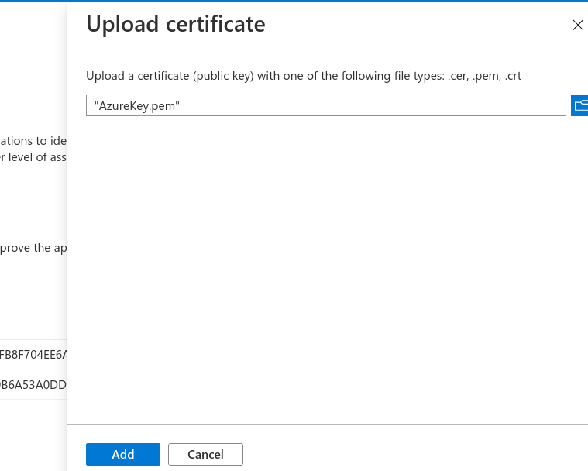Click the Upload certificate heading

(176, 25)
